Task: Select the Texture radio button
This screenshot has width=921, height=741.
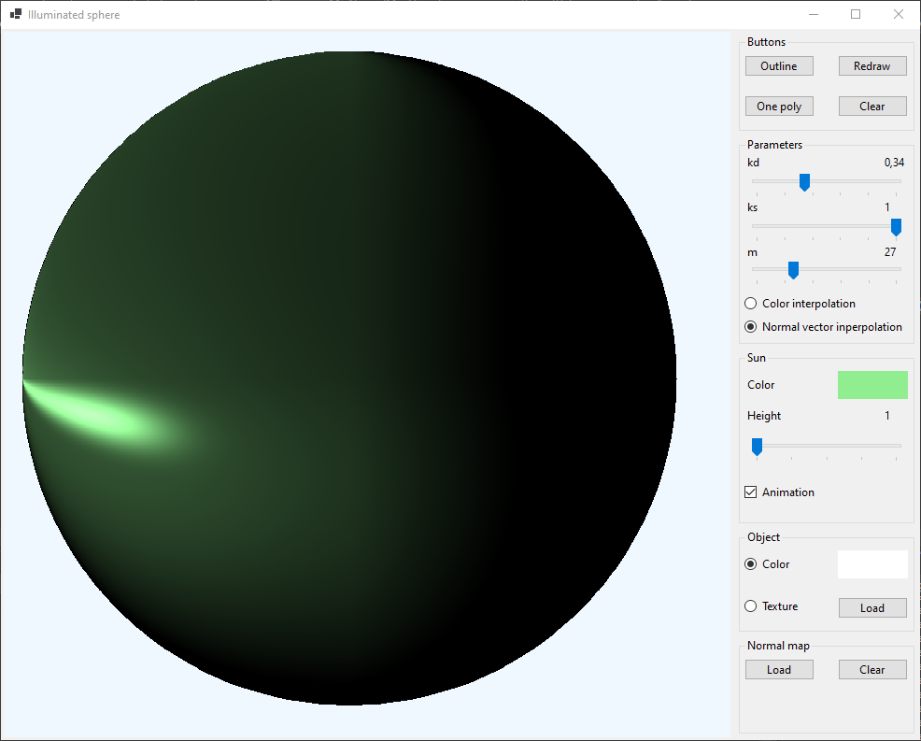Action: (x=751, y=606)
